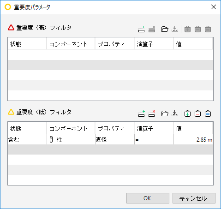The image size is (221, 209).
Task: Select コンポーネント header in 重要度(高) table
Action: (71, 44)
